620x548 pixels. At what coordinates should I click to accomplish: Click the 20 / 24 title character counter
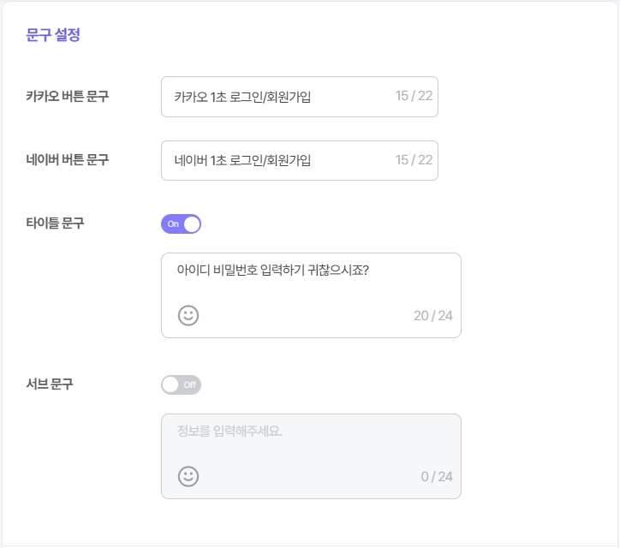[x=432, y=316]
